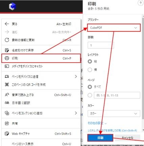Image resolution: width=144 pixels, height=146 pixels.
Task: Click the refresh icon for 最新の情報に更新
Action: point(7,40)
